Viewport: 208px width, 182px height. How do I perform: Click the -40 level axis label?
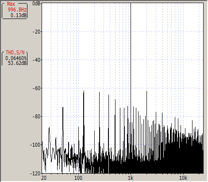pos(37,60)
